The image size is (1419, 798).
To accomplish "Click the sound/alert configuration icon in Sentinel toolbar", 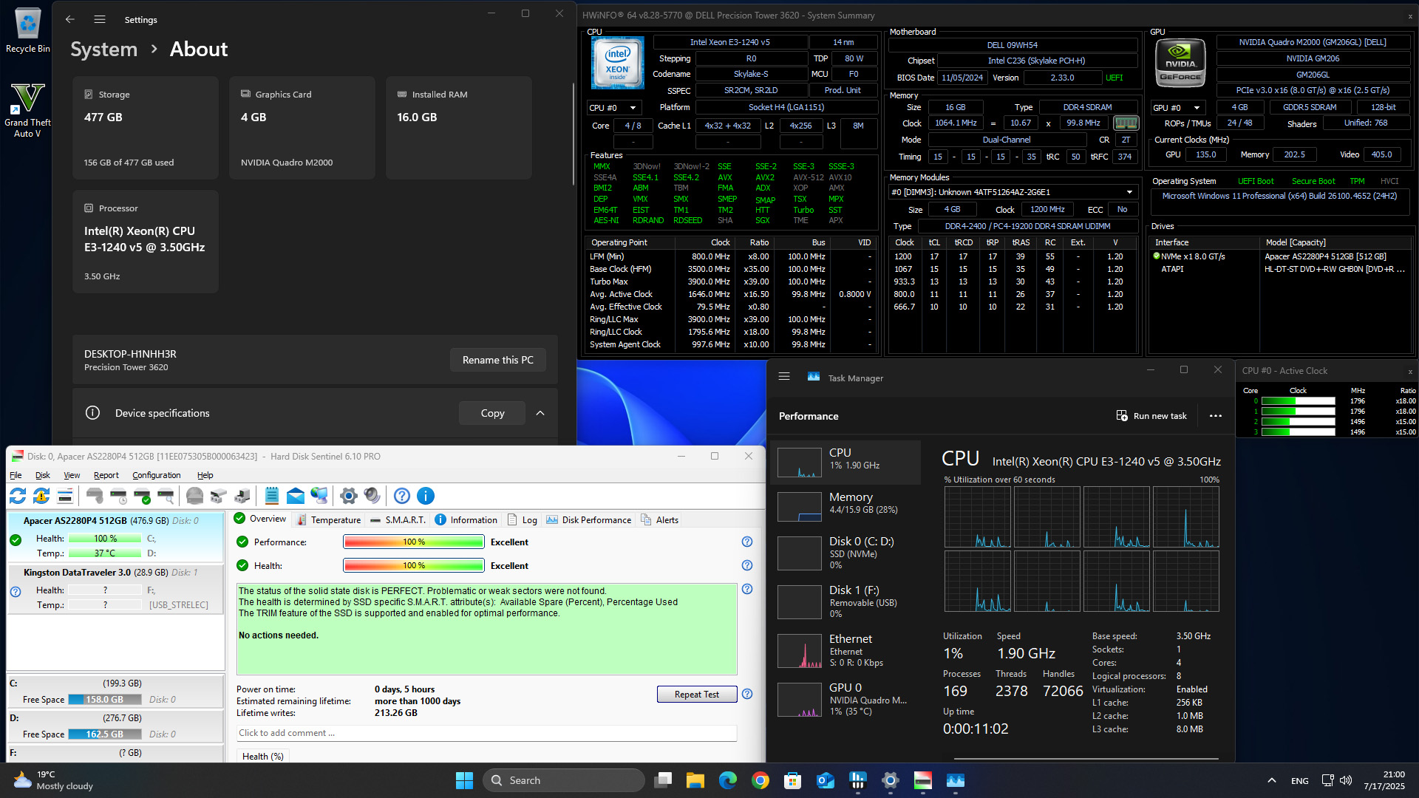I will point(371,496).
